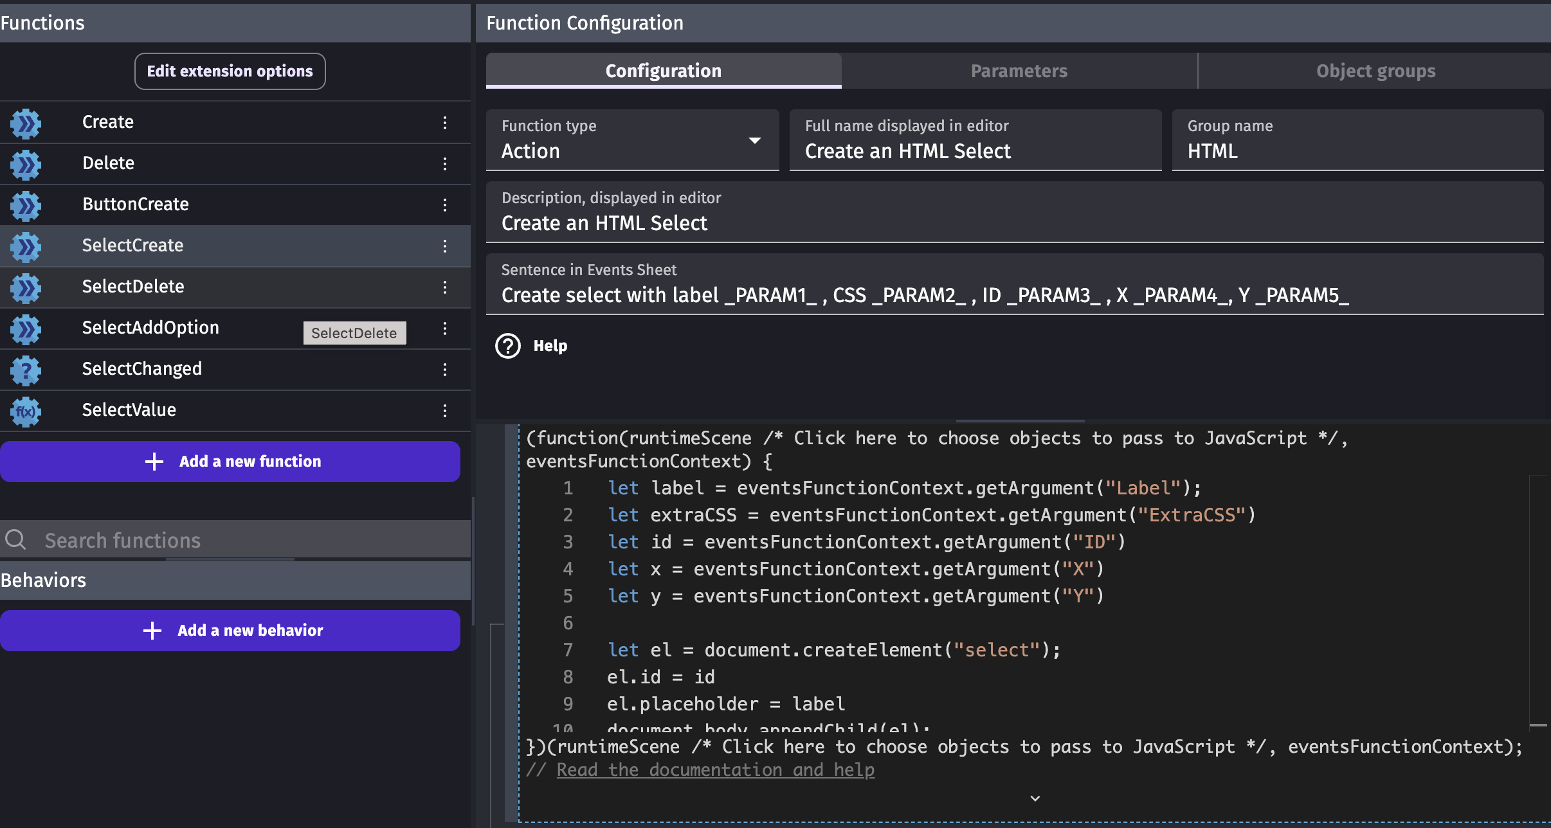The image size is (1551, 828).
Task: Select the SelectAddOption function row
Action: 235,328
